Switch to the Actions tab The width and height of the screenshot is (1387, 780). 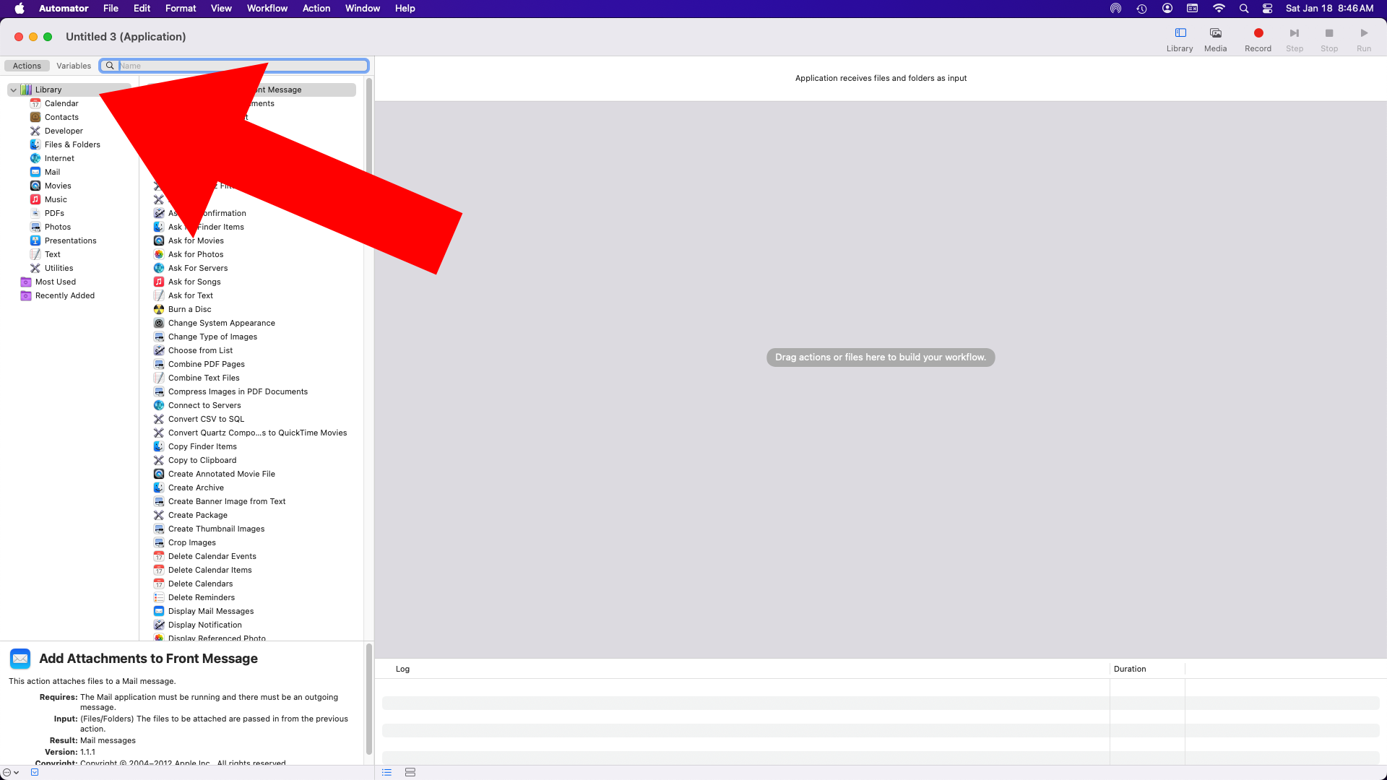point(27,66)
